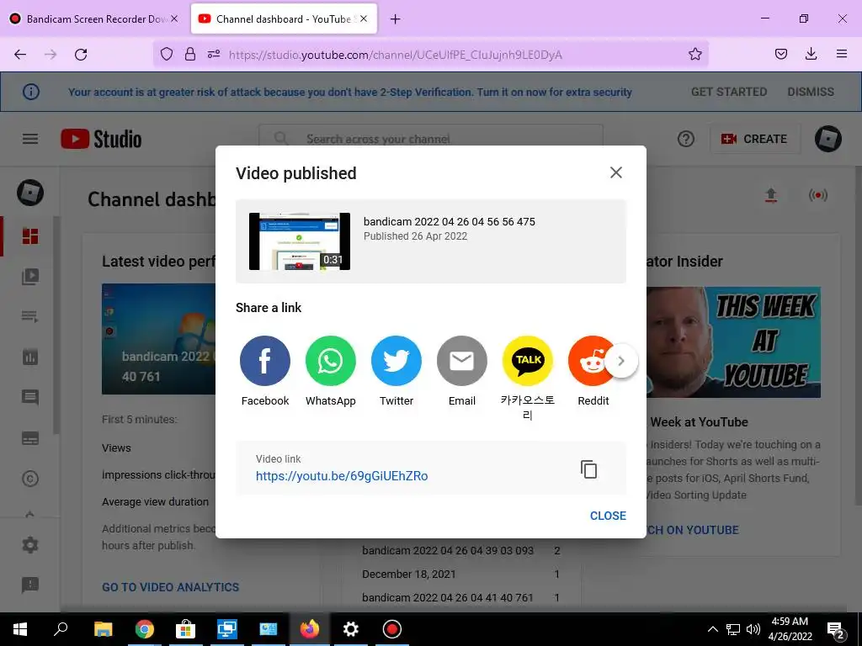Open the Windows notification center
Viewport: 862px width, 646px height.
pyautogui.click(x=836, y=629)
